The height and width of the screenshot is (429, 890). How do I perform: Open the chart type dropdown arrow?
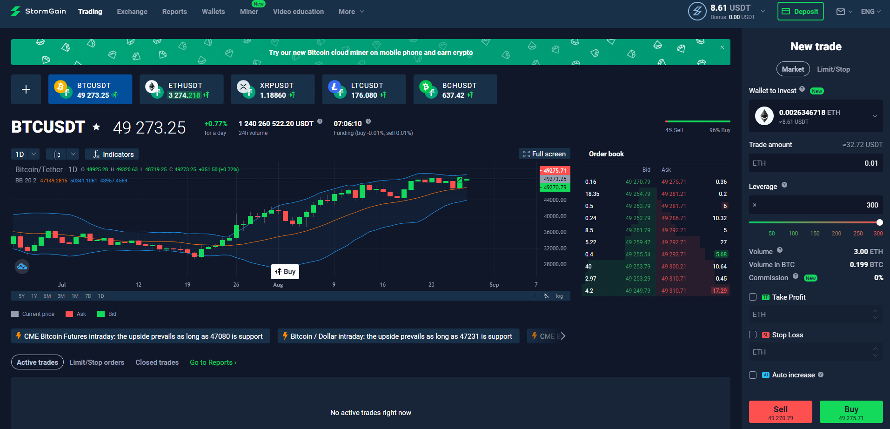coord(73,154)
